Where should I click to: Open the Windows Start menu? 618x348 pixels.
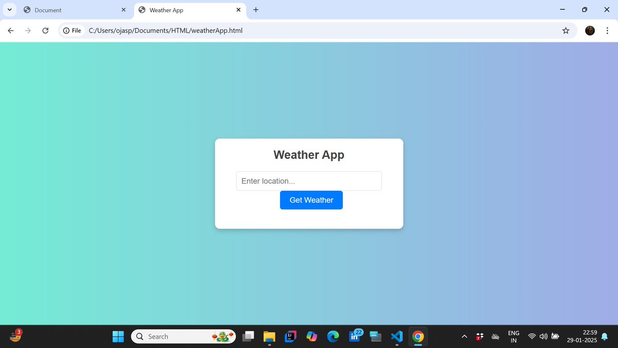118,337
